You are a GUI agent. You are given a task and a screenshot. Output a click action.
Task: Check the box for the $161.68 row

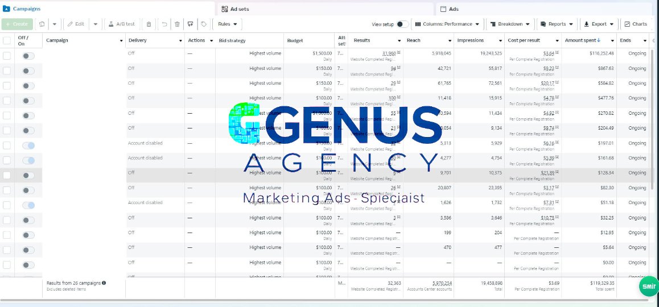(x=7, y=160)
